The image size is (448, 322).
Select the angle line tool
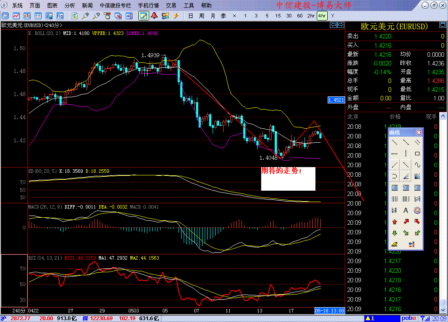tap(406, 176)
